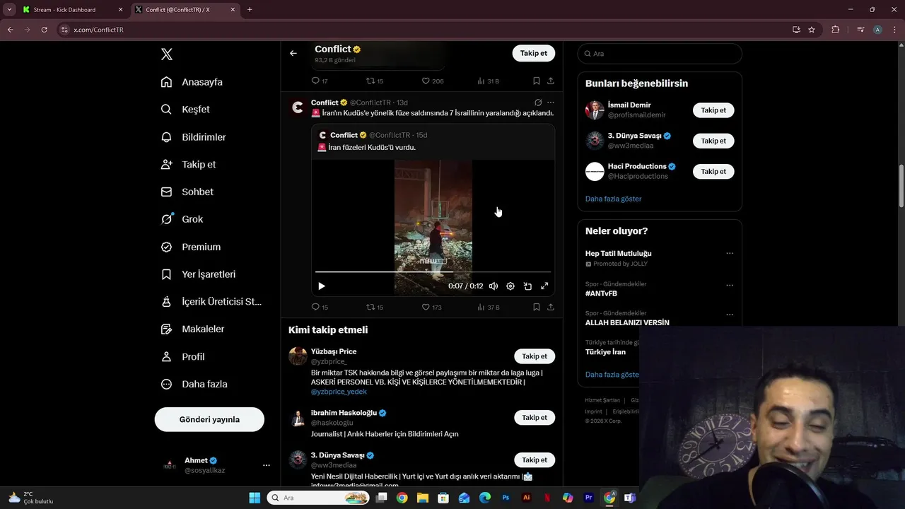
Task: Repost the 13d Conflict post
Action: pyautogui.click(x=375, y=308)
